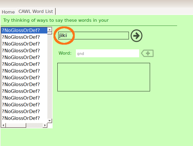Click the next word arrow icon
193x146 pixels.
coord(137,36)
